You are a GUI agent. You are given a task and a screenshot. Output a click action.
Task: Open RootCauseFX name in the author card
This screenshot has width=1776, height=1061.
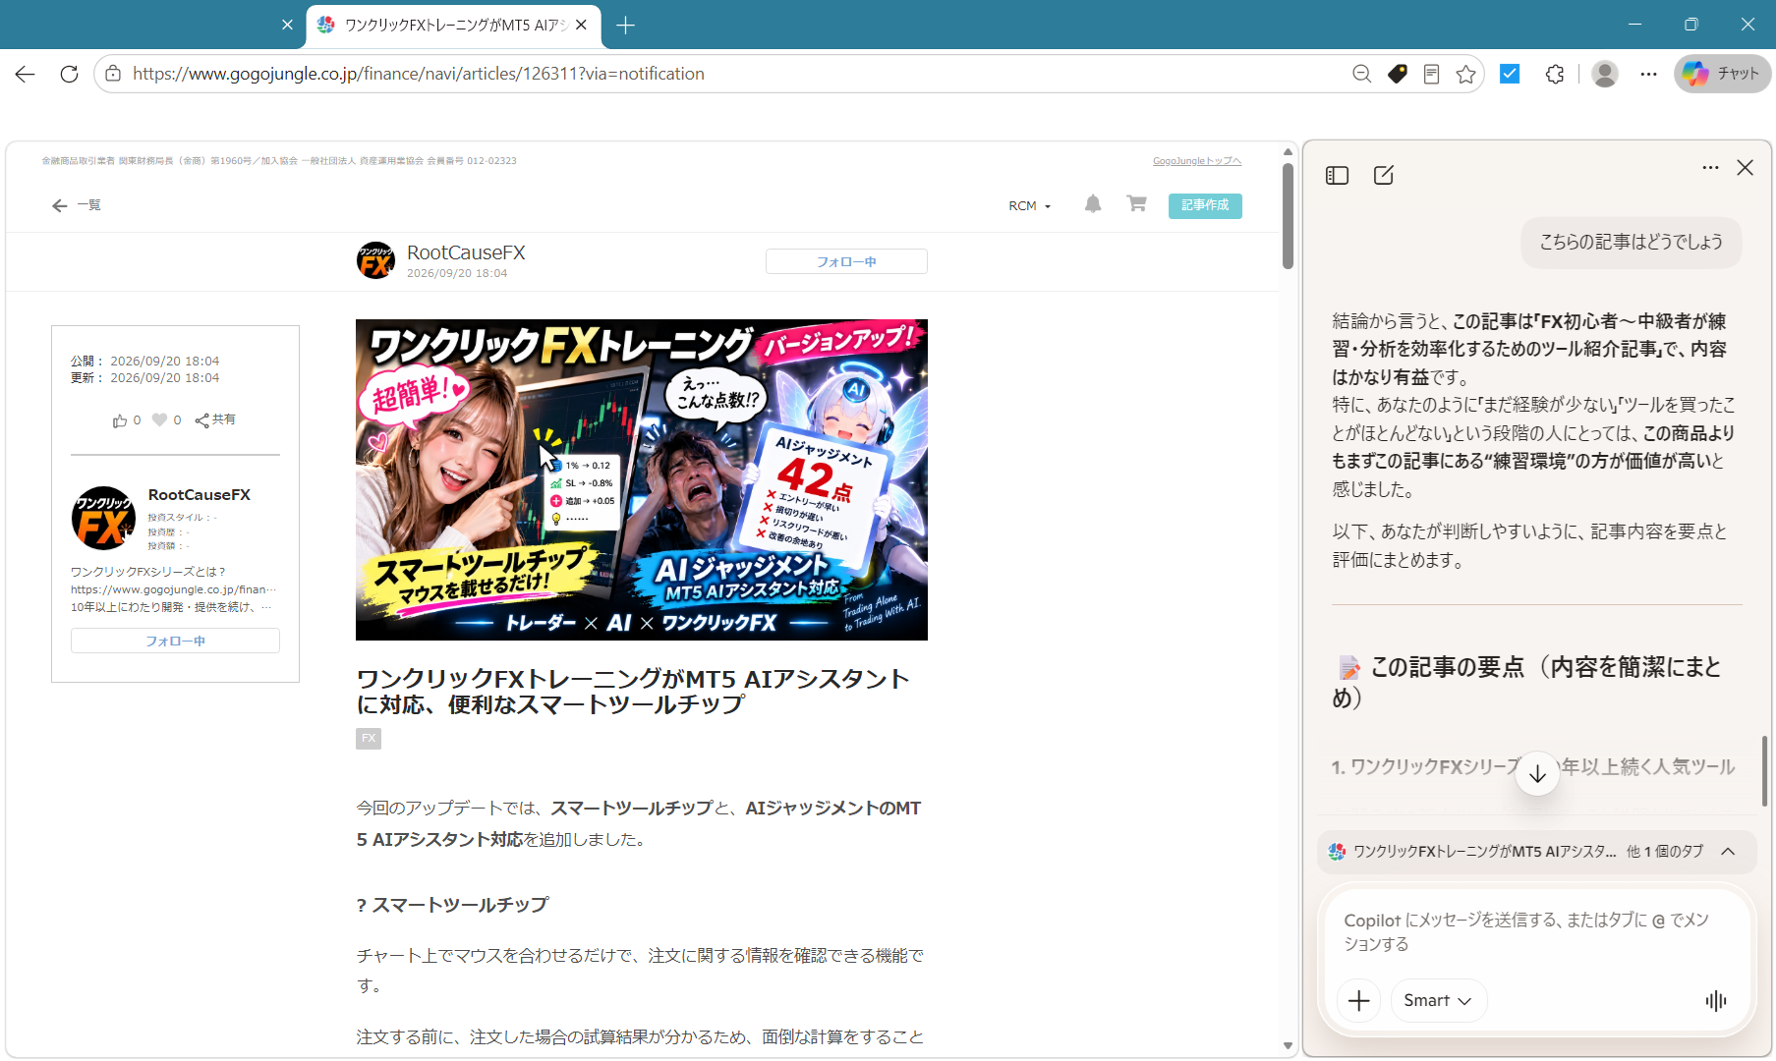coord(200,495)
